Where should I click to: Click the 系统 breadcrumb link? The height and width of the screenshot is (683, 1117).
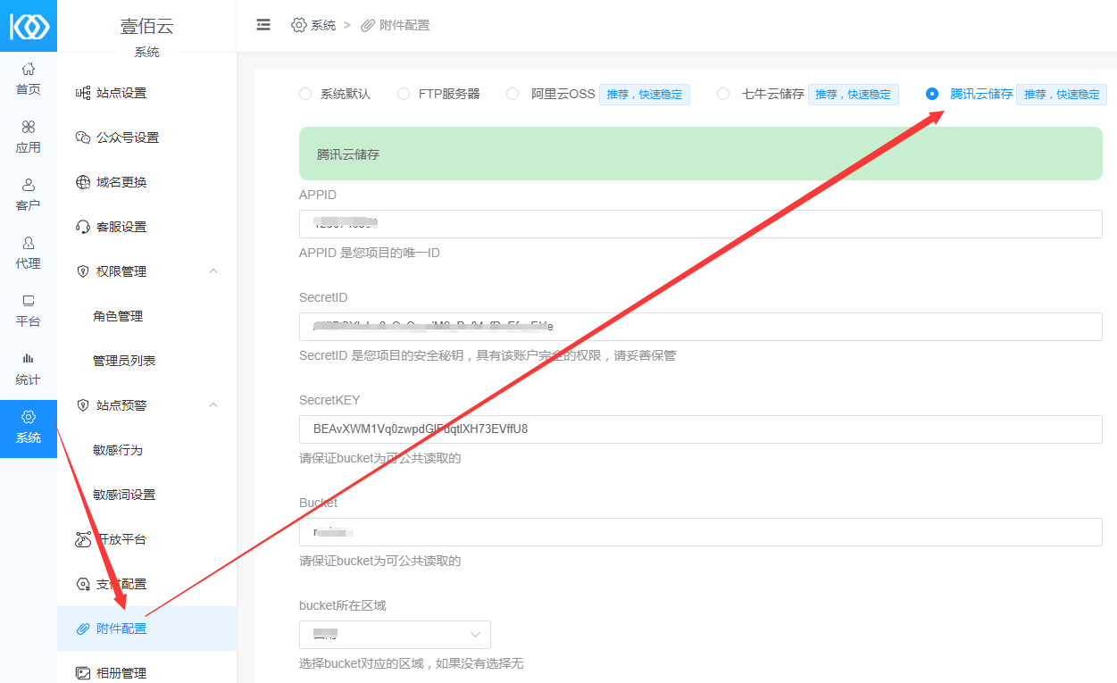pyautogui.click(x=323, y=25)
